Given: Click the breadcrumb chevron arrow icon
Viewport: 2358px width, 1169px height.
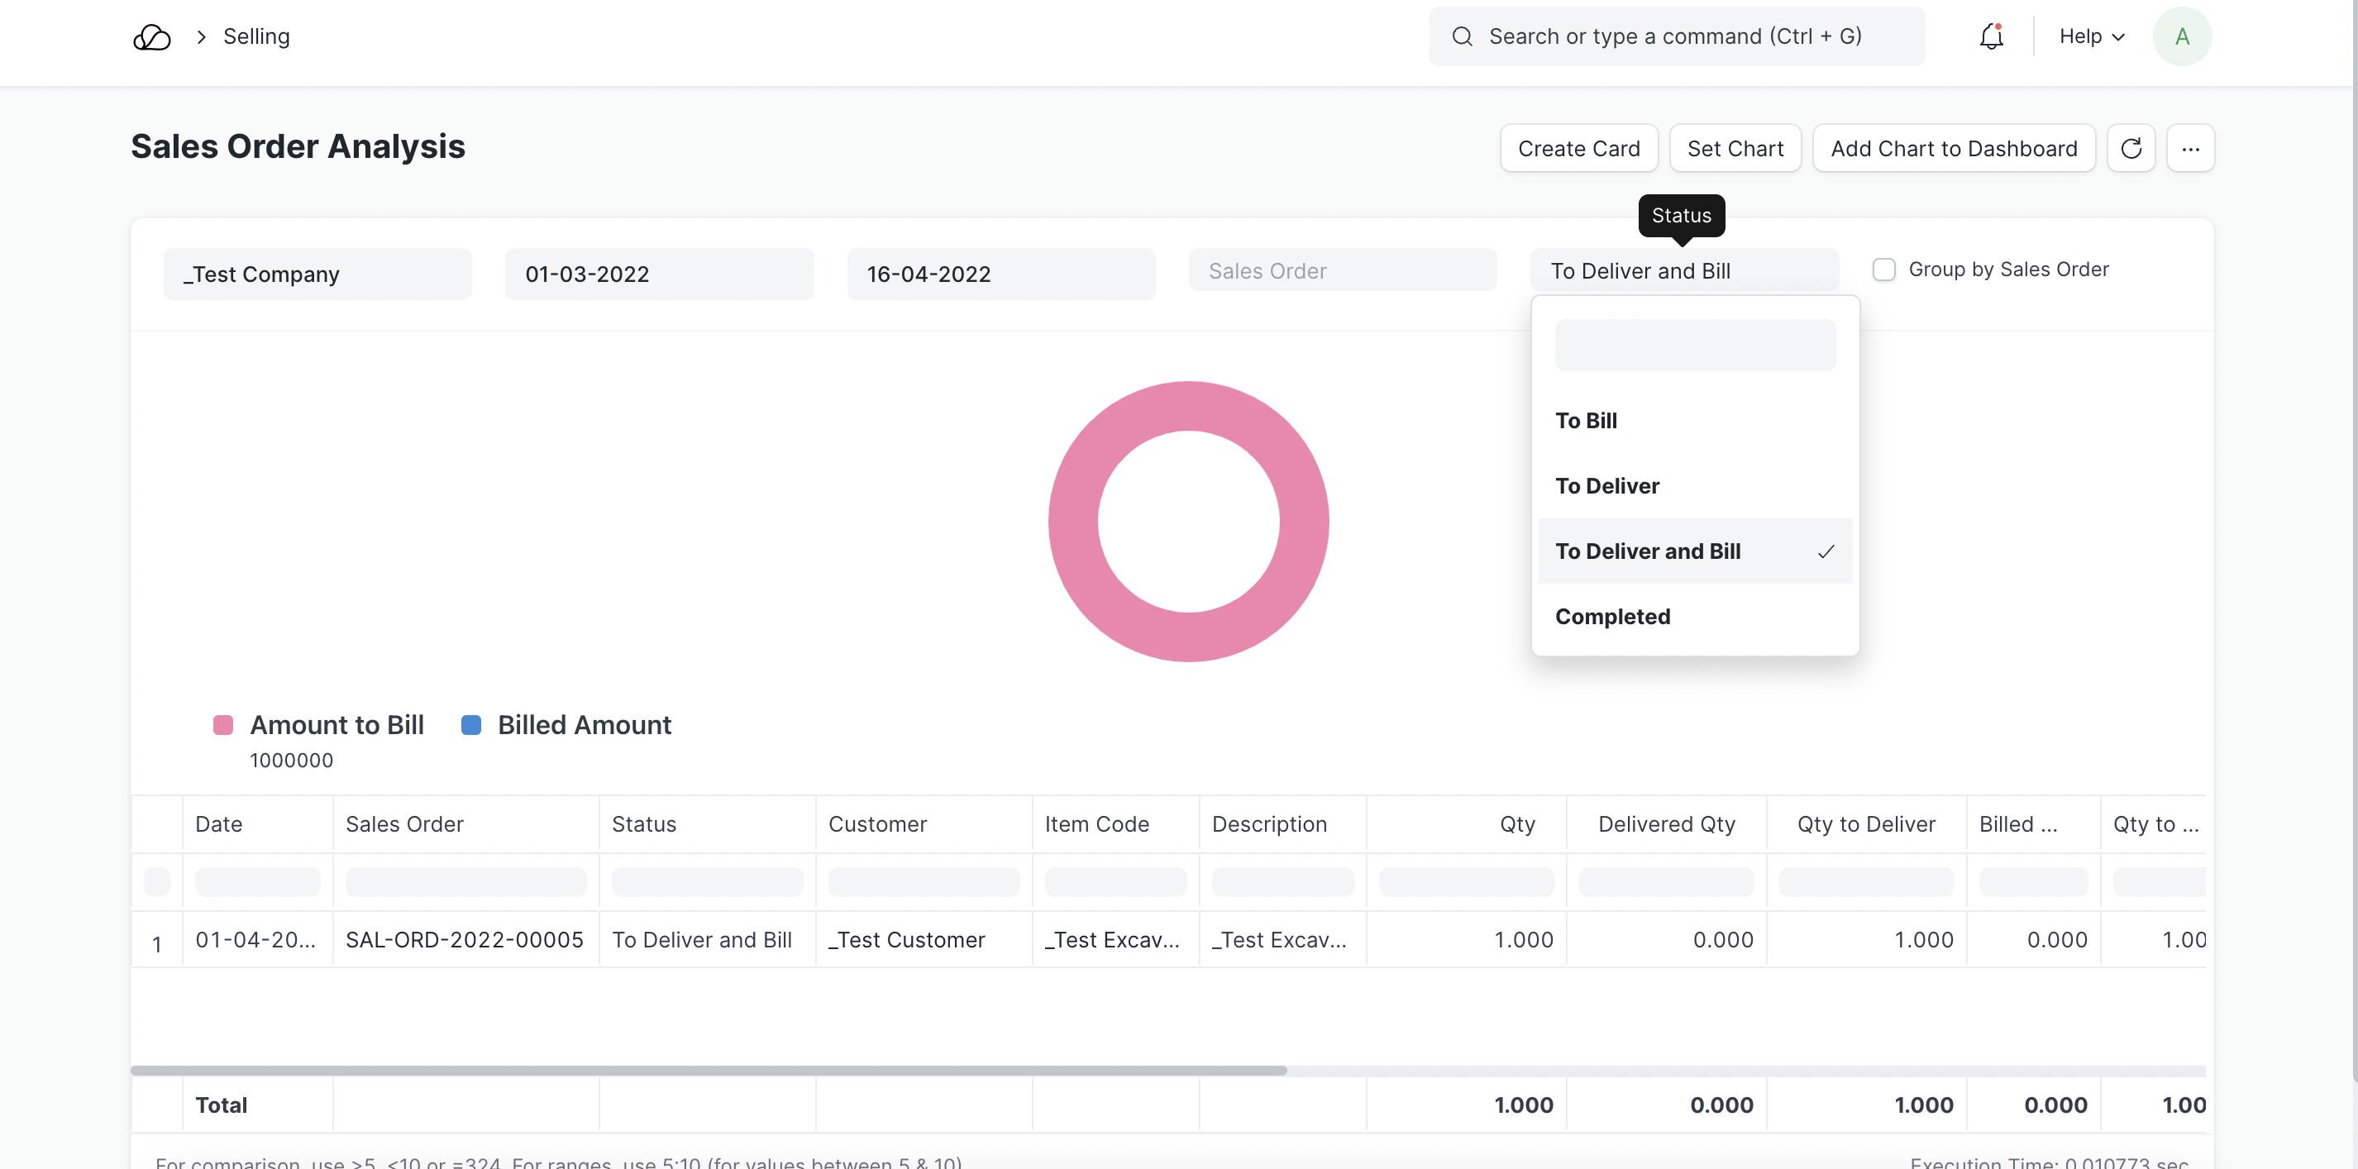Looking at the screenshot, I should point(202,36).
